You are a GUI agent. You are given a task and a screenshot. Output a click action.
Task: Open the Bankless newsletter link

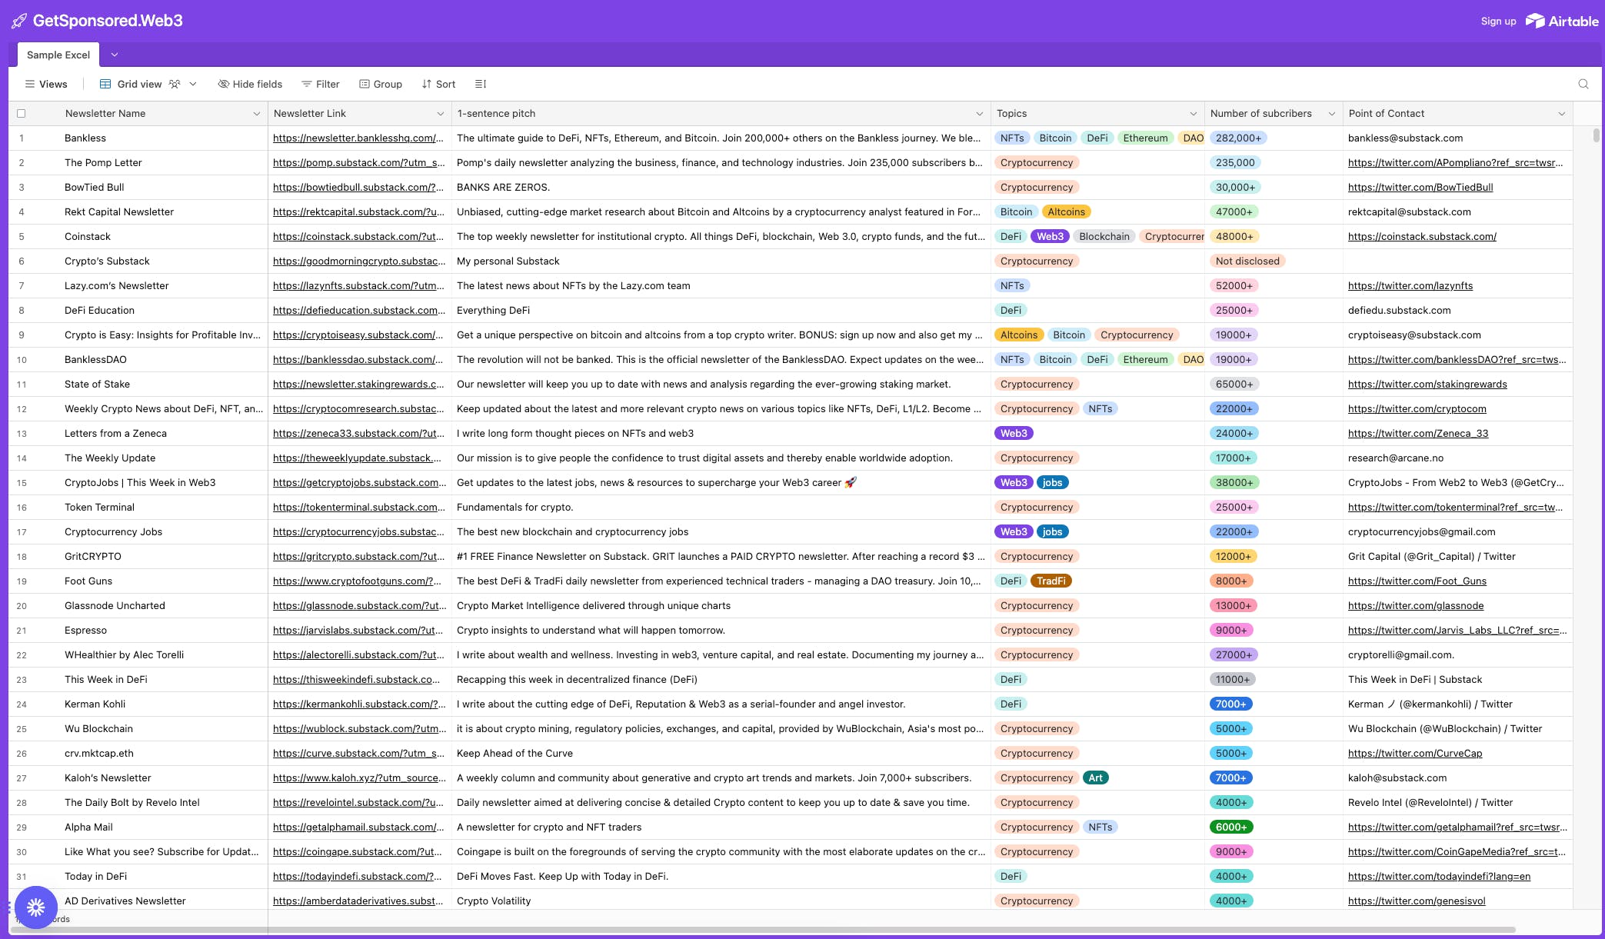coord(358,138)
